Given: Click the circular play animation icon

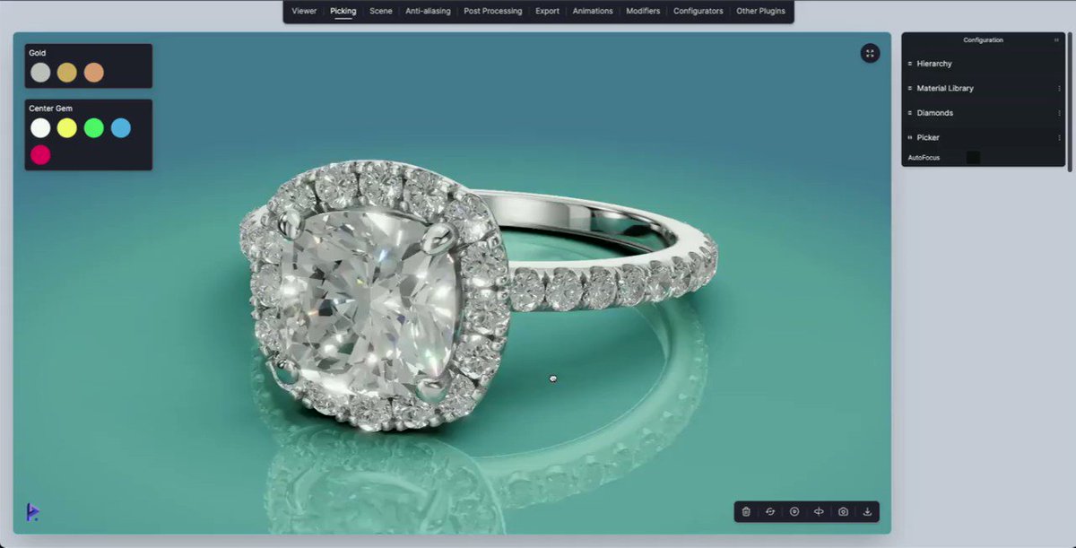Looking at the screenshot, I should point(794,512).
